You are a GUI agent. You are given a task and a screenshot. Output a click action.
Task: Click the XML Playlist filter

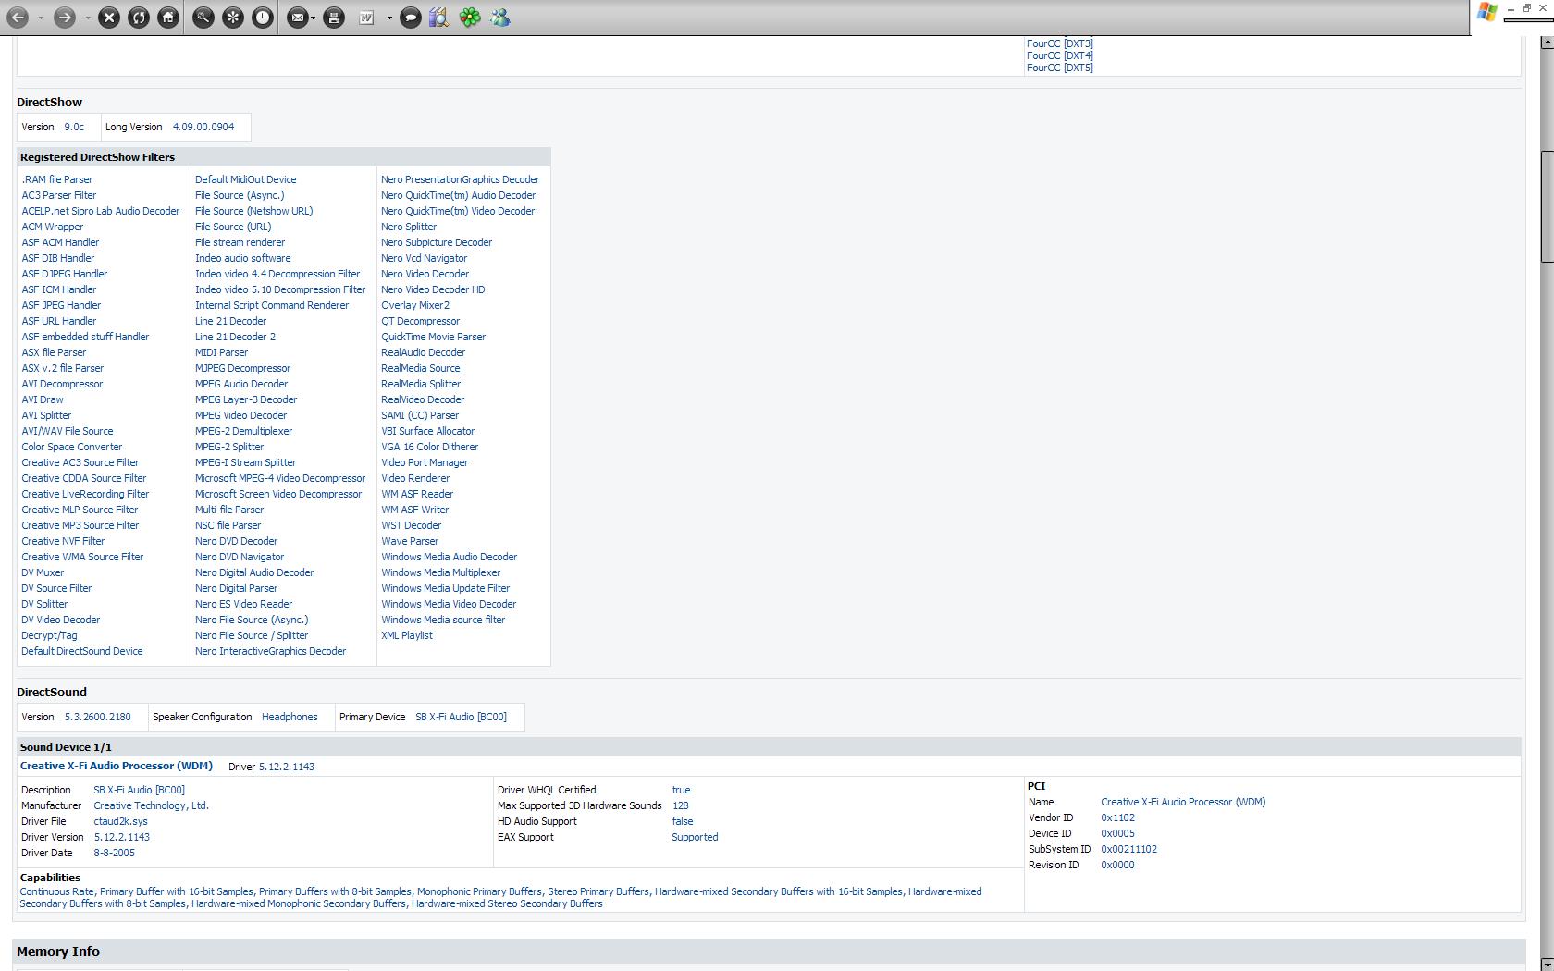[x=407, y=635]
